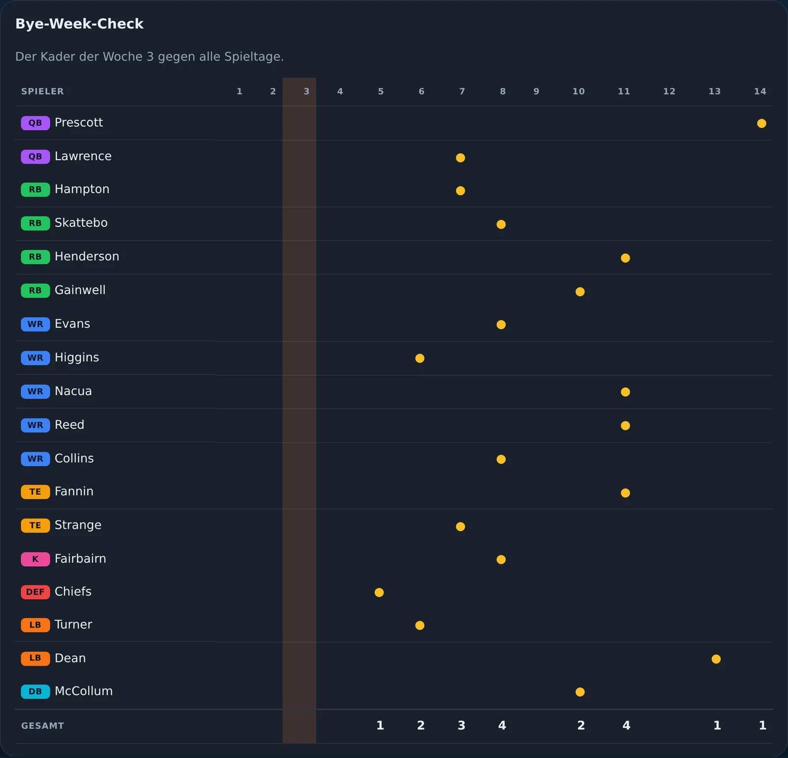Click the player name Henderson
This screenshot has width=788, height=758.
87,256
